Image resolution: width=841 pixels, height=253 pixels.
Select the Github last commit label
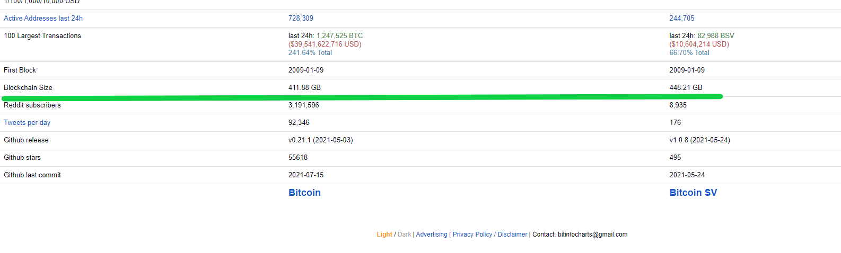click(x=32, y=175)
